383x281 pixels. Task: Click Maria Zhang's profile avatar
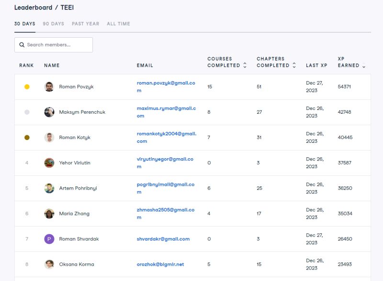49,214
